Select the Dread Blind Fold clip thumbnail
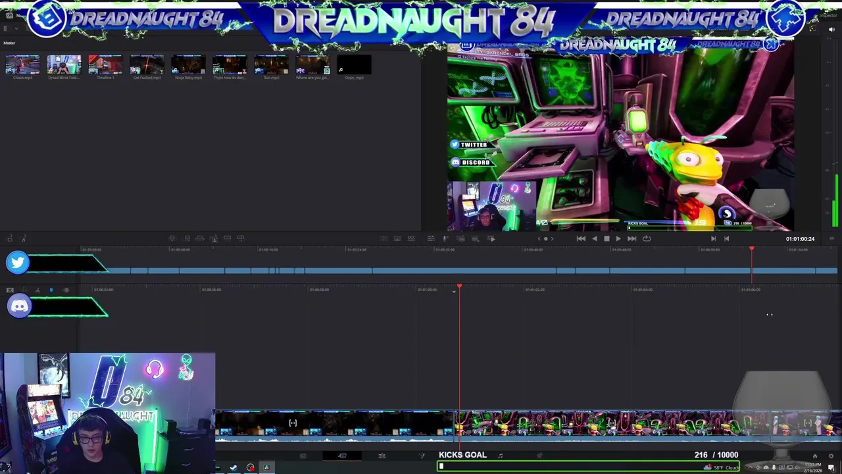This screenshot has width=842, height=474. [64, 65]
